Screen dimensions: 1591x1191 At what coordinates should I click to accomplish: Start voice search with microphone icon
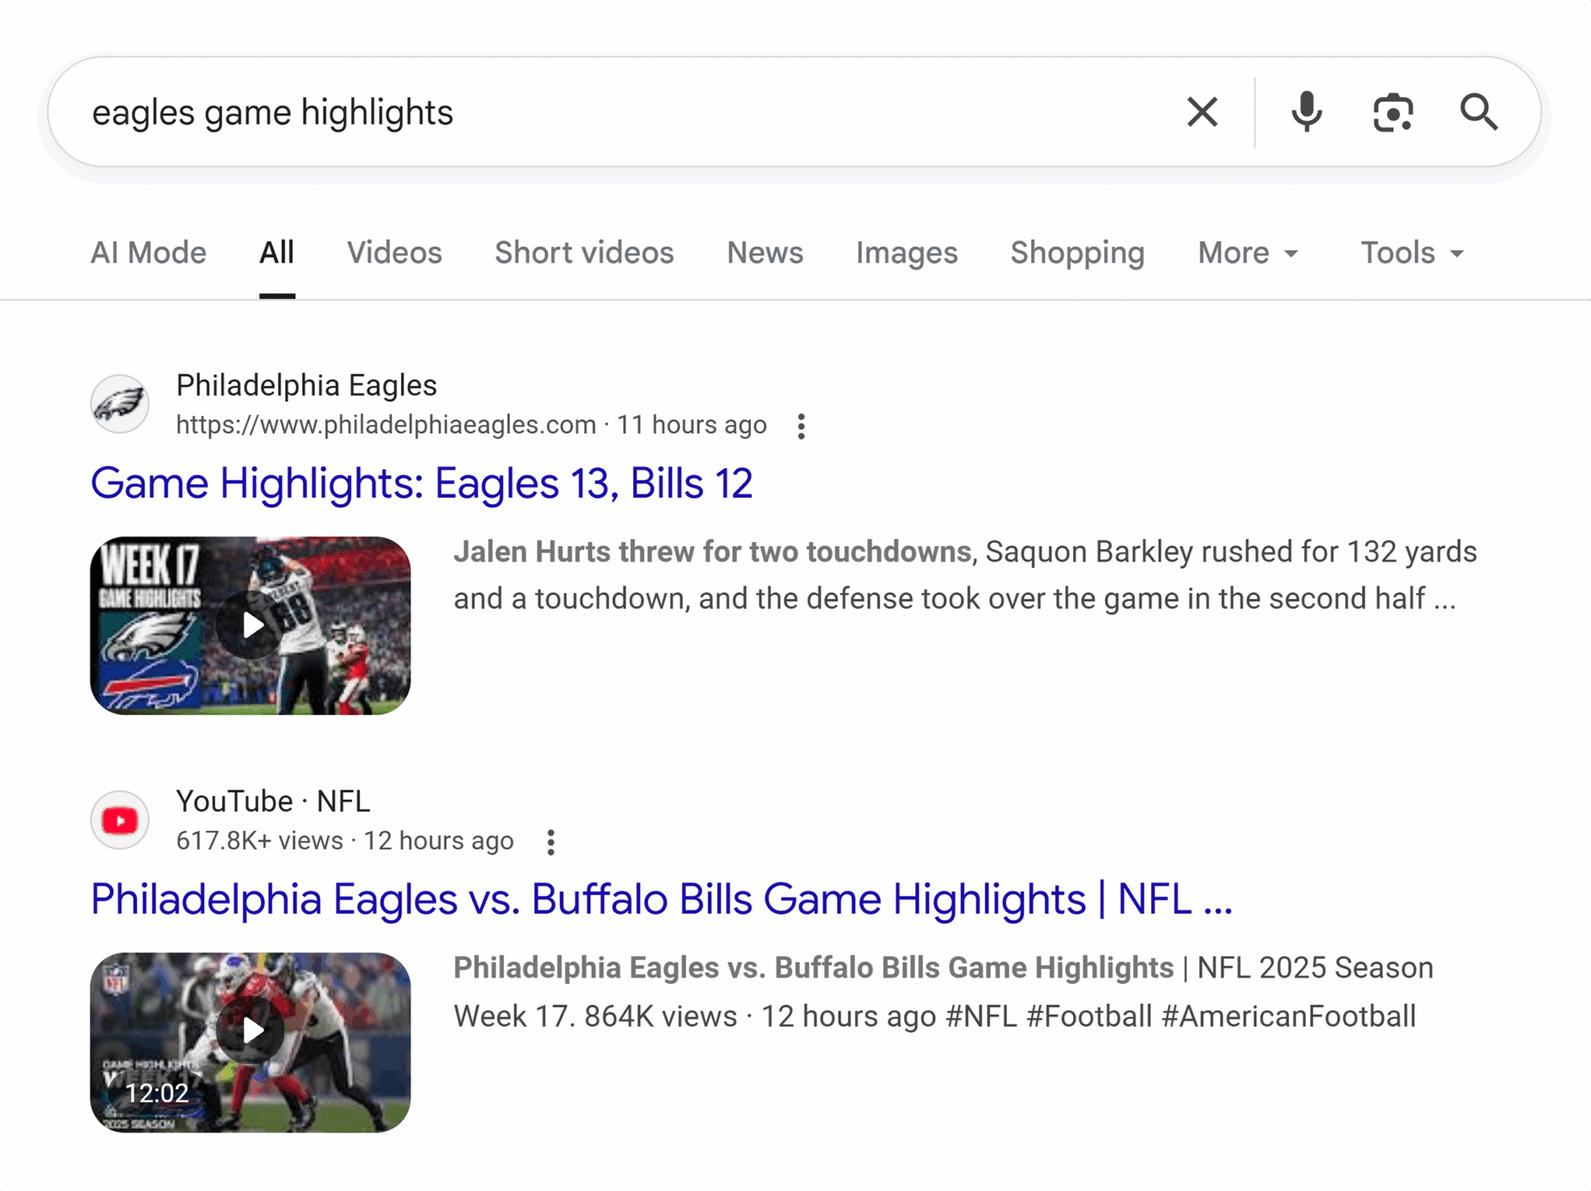coord(1307,112)
